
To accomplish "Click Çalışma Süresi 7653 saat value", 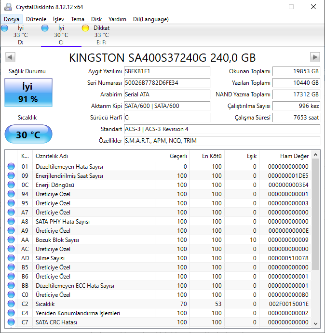I will [296, 118].
